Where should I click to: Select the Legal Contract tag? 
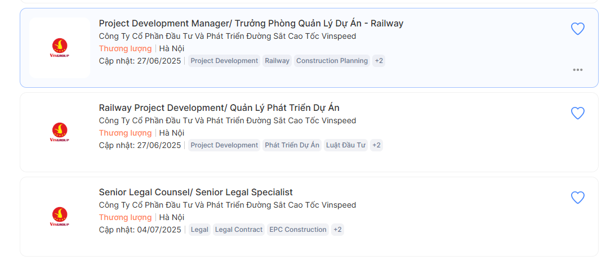[x=238, y=230]
